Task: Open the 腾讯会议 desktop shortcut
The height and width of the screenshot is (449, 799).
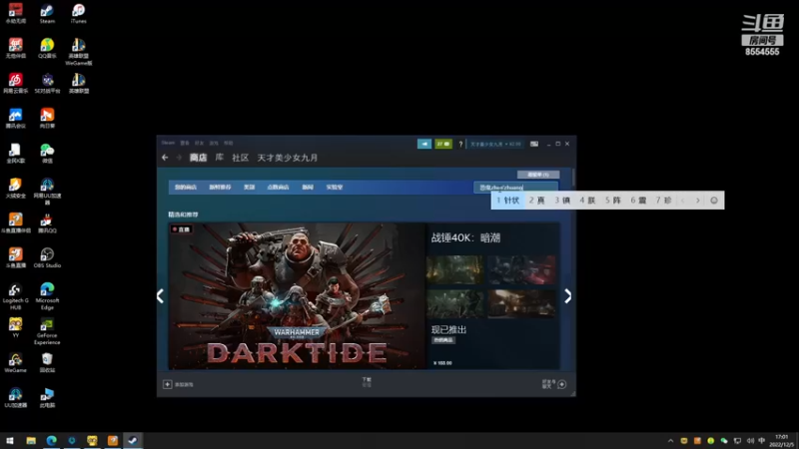Action: pyautogui.click(x=15, y=119)
